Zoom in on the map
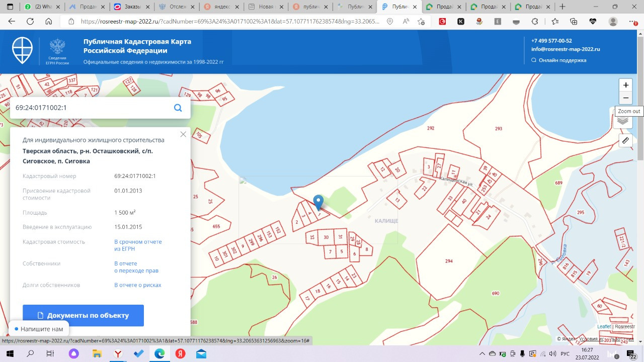The width and height of the screenshot is (644, 362). pyautogui.click(x=625, y=85)
